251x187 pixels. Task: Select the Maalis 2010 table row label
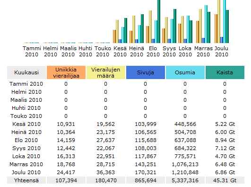click(x=26, y=100)
